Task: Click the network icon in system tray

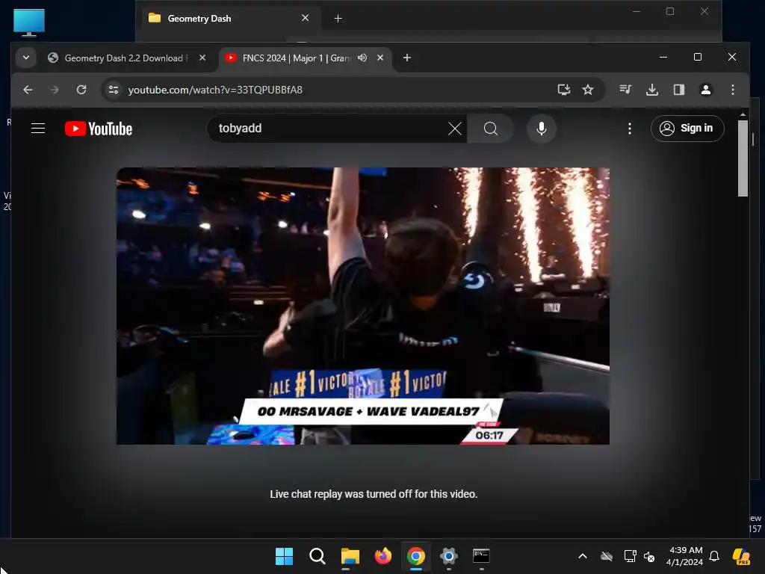Action: point(630,556)
